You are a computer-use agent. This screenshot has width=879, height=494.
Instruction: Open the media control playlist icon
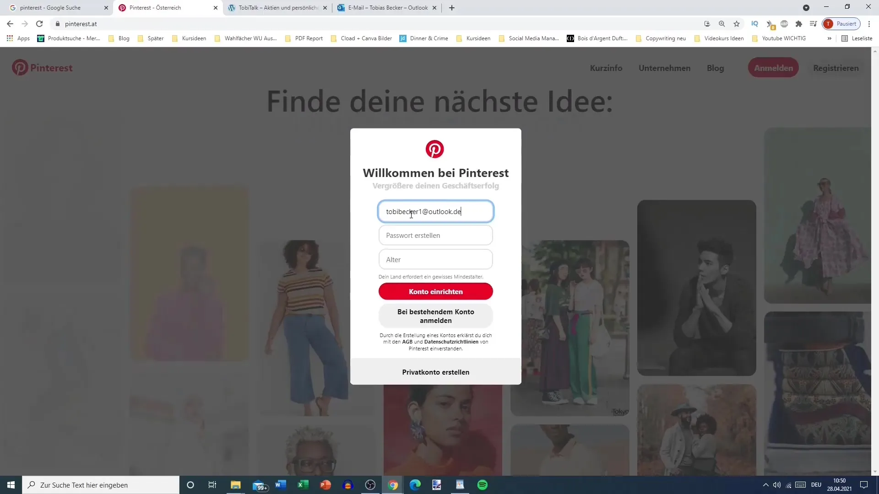point(813,24)
